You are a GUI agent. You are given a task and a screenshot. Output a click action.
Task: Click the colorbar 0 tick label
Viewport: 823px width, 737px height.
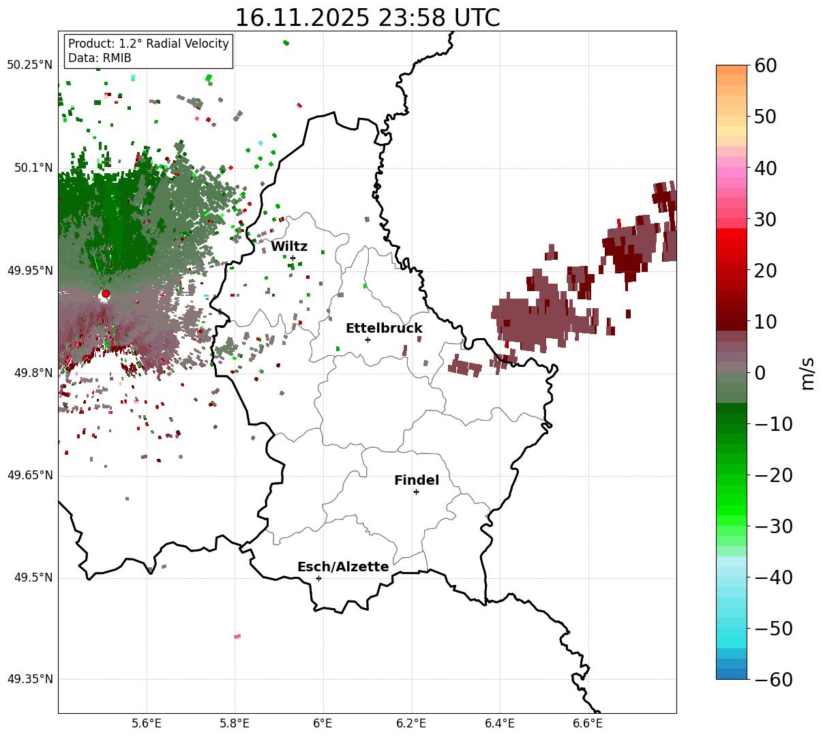point(760,373)
